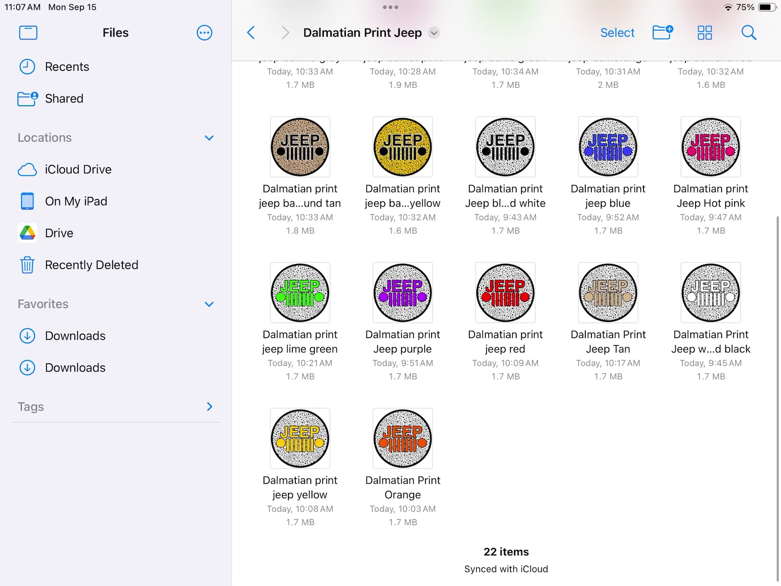Viewport: 781px width, 586px height.
Task: Open Google Drive location
Action: tap(59, 233)
